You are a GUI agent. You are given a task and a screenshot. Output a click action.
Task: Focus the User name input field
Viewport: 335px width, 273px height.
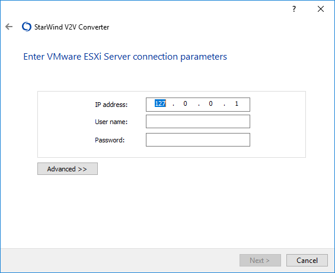[x=198, y=122]
